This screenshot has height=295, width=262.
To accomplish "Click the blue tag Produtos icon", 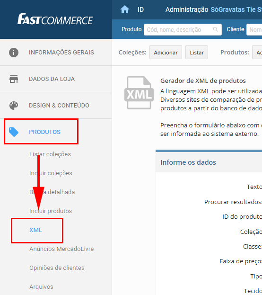I will [x=14, y=132].
